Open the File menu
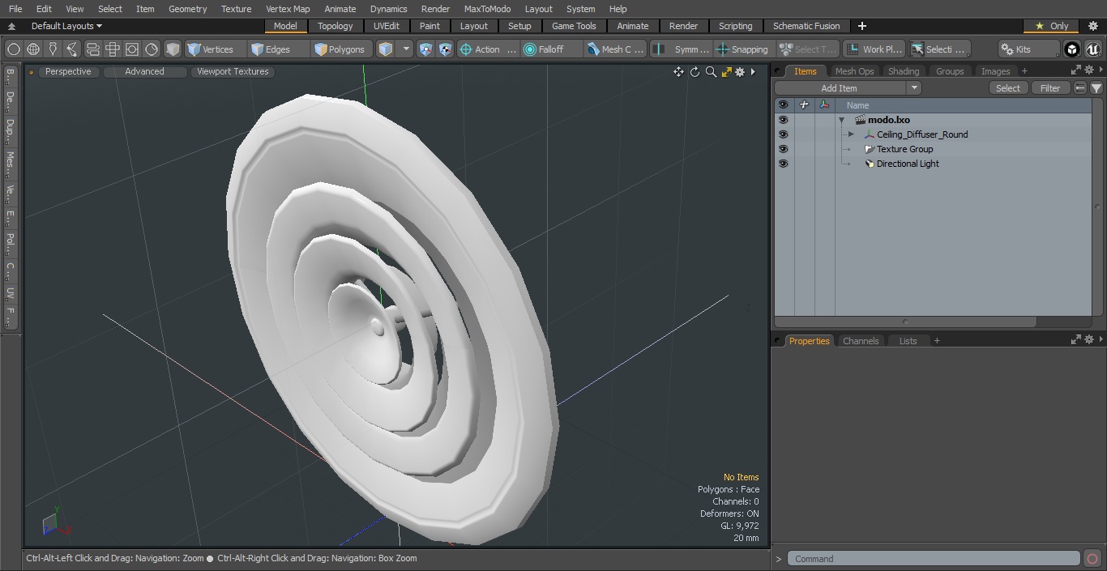Screen dimensions: 1107x571 [x=15, y=9]
